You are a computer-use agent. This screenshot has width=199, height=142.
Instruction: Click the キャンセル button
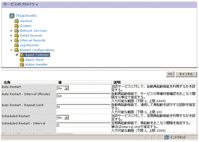point(186,74)
